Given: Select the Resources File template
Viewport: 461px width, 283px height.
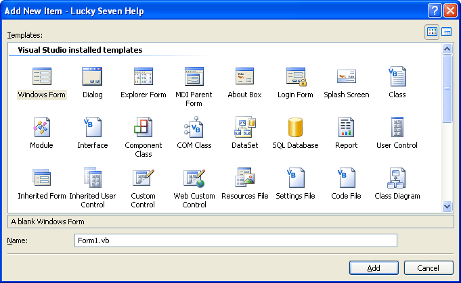Looking at the screenshot, I should (x=244, y=178).
